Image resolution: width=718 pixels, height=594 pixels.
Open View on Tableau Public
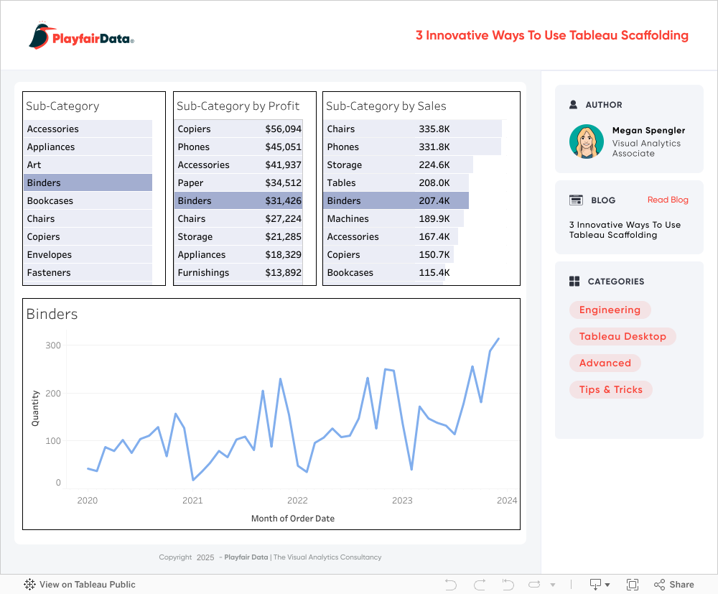(80, 585)
